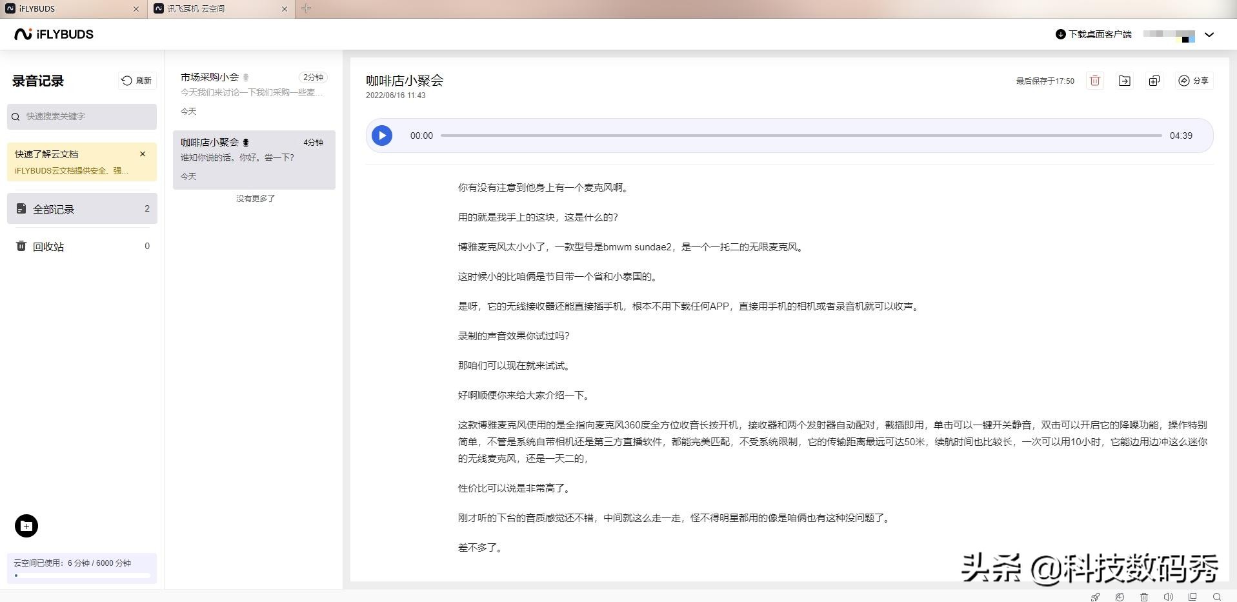Open the move-to-folder icon beside trash

(x=1125, y=81)
